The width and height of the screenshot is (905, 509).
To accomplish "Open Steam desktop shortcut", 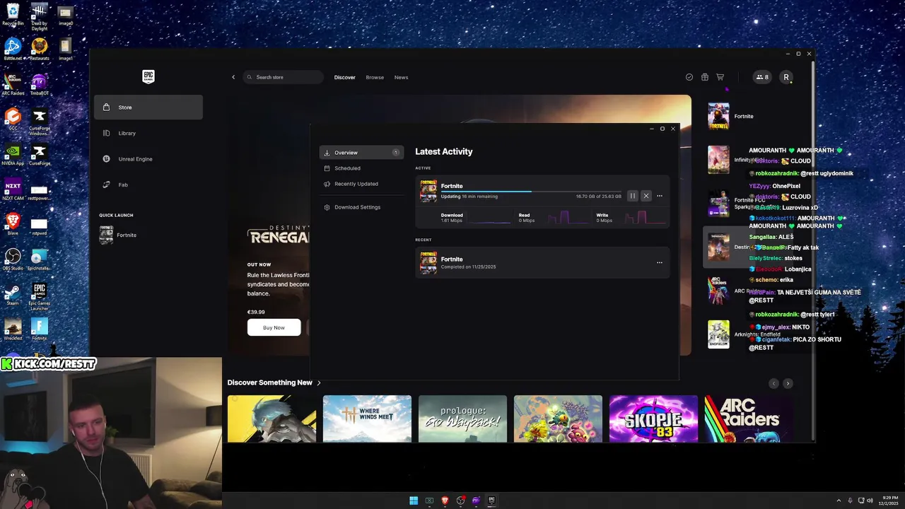I will click(13, 294).
